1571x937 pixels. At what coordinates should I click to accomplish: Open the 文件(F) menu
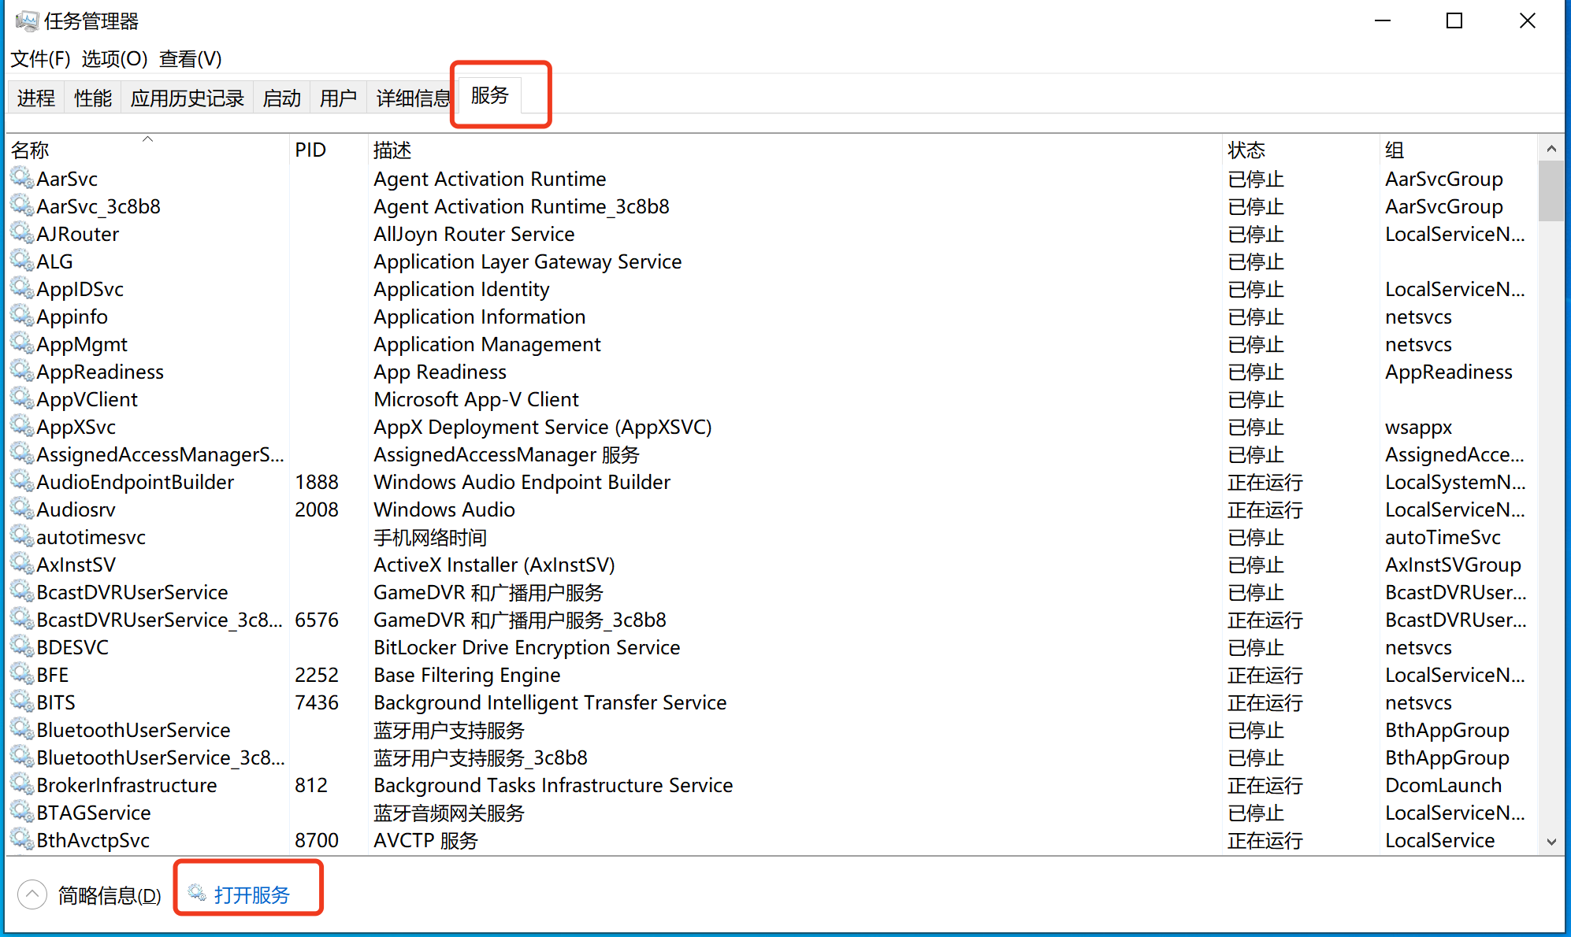(41, 59)
